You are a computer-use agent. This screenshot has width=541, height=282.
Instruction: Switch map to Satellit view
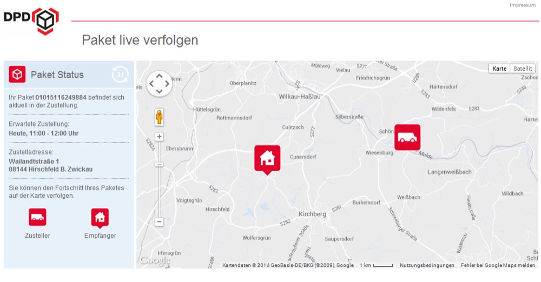click(x=523, y=68)
